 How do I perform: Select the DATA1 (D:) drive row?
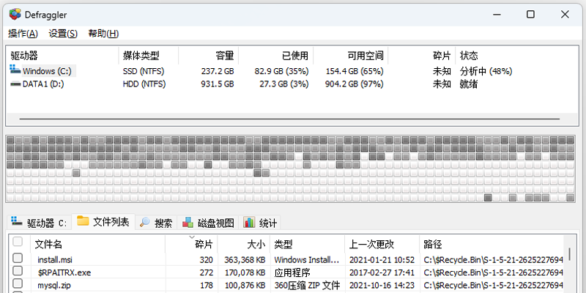tap(292, 84)
